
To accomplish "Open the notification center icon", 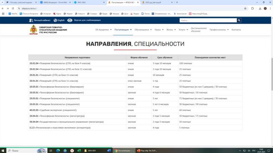I will click(x=269, y=151).
